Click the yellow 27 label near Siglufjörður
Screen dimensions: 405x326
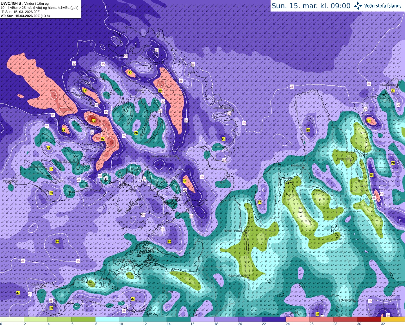pos(393,91)
